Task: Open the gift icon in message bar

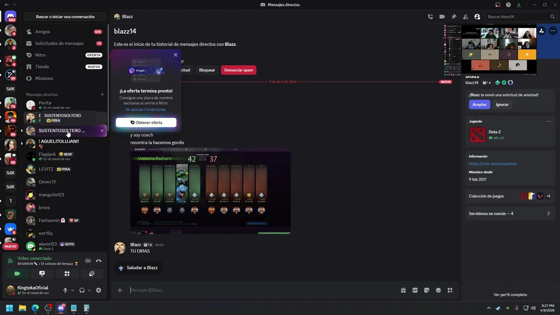Action: coord(403,290)
